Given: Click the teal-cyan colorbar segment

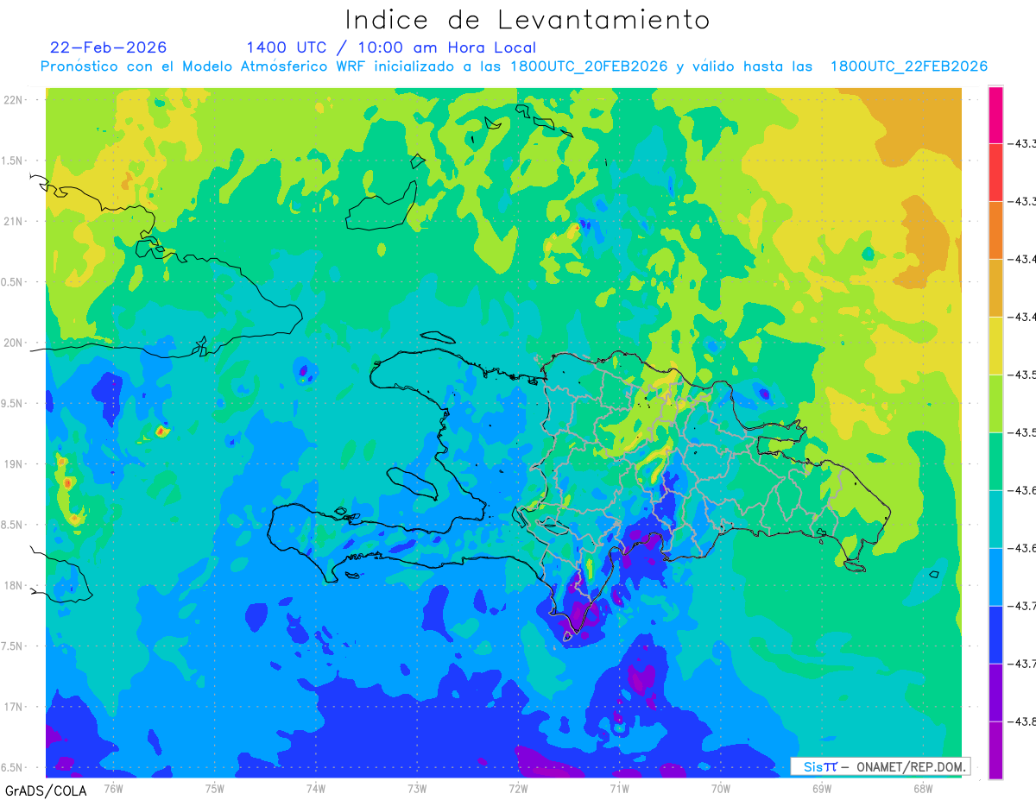Looking at the screenshot, I should point(995,520).
